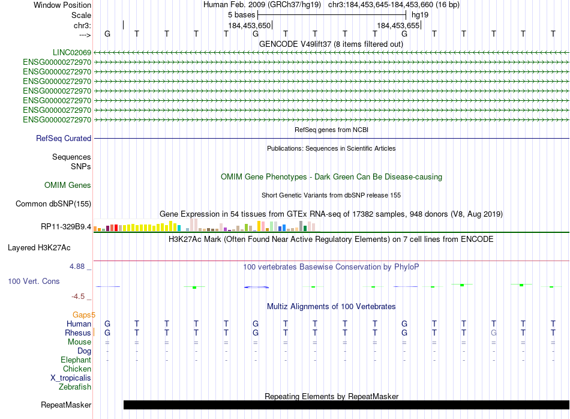Viewport: 570px width, 419px height.
Task: Select the X_tropicalis species label
Action: tap(71, 378)
